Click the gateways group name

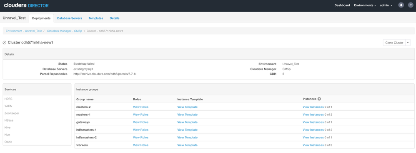[x=83, y=122]
